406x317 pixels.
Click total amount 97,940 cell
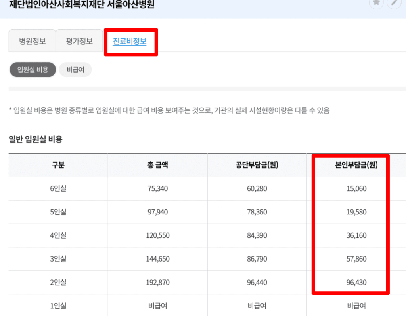click(x=158, y=212)
